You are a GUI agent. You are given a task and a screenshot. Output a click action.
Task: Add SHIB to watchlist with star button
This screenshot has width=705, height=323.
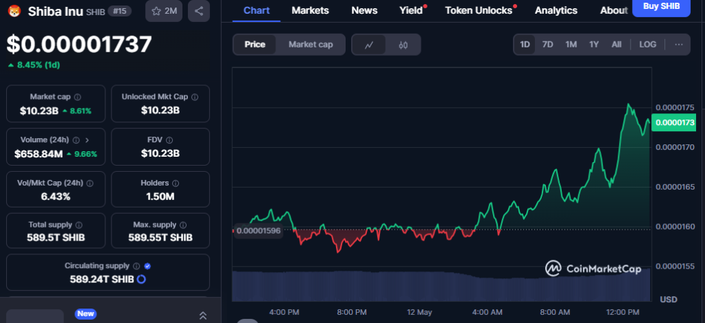[164, 11]
